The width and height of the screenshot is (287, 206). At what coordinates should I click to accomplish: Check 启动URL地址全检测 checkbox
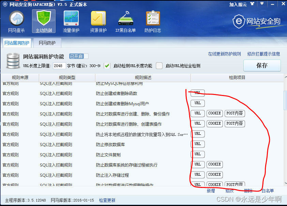[159, 66]
